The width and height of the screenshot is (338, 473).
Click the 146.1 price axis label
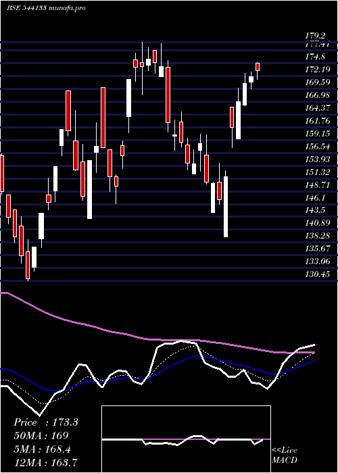(315, 197)
